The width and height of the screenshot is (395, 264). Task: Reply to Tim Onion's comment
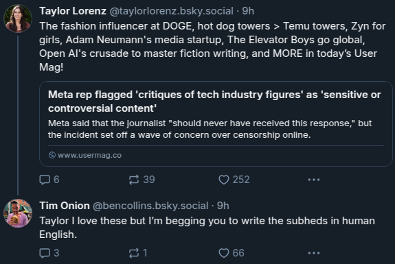[49, 253]
